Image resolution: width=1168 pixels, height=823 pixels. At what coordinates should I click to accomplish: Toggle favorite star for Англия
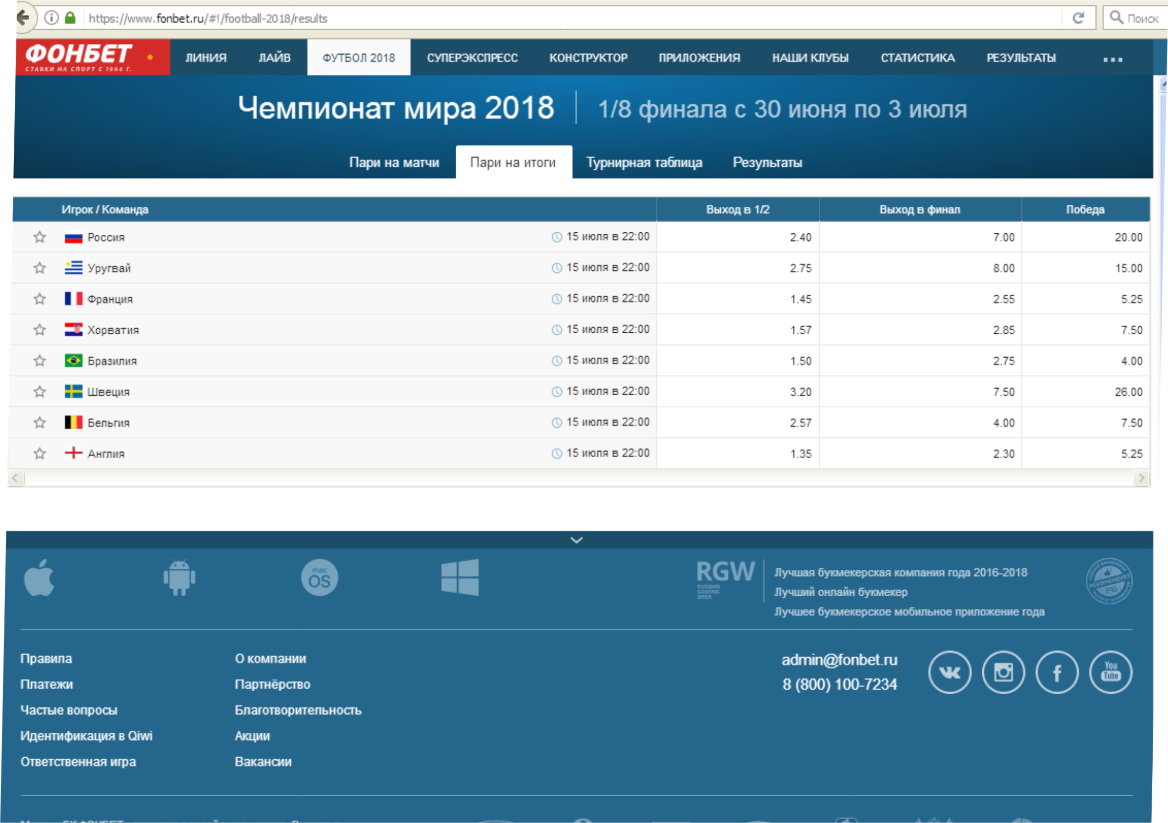40,453
